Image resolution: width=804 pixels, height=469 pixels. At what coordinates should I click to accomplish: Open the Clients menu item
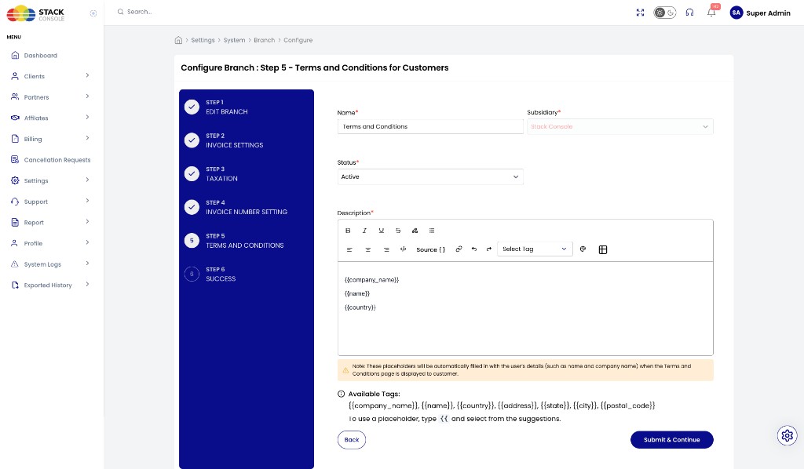pos(35,76)
